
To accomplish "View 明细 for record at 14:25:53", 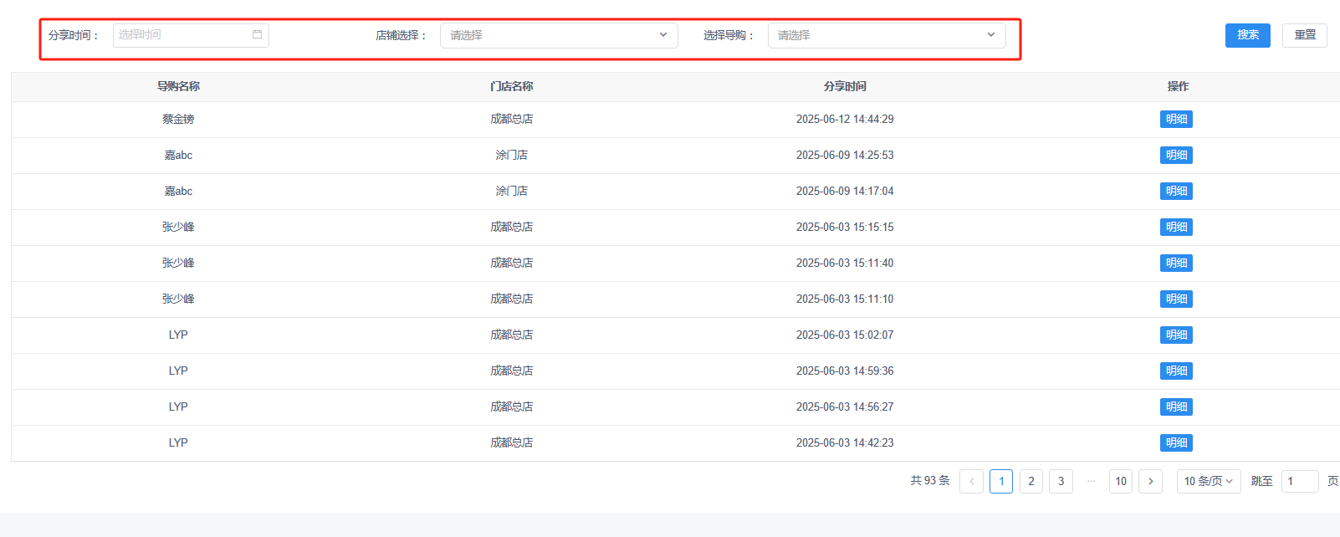I will point(1176,156).
